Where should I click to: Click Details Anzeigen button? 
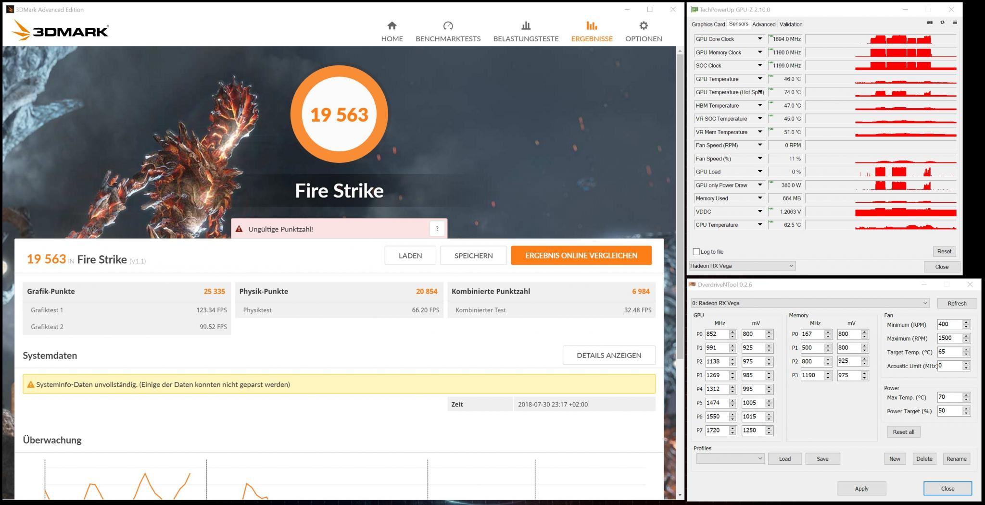[x=609, y=355]
